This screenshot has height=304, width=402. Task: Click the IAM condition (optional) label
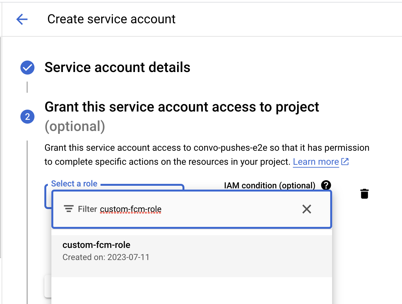coord(270,185)
